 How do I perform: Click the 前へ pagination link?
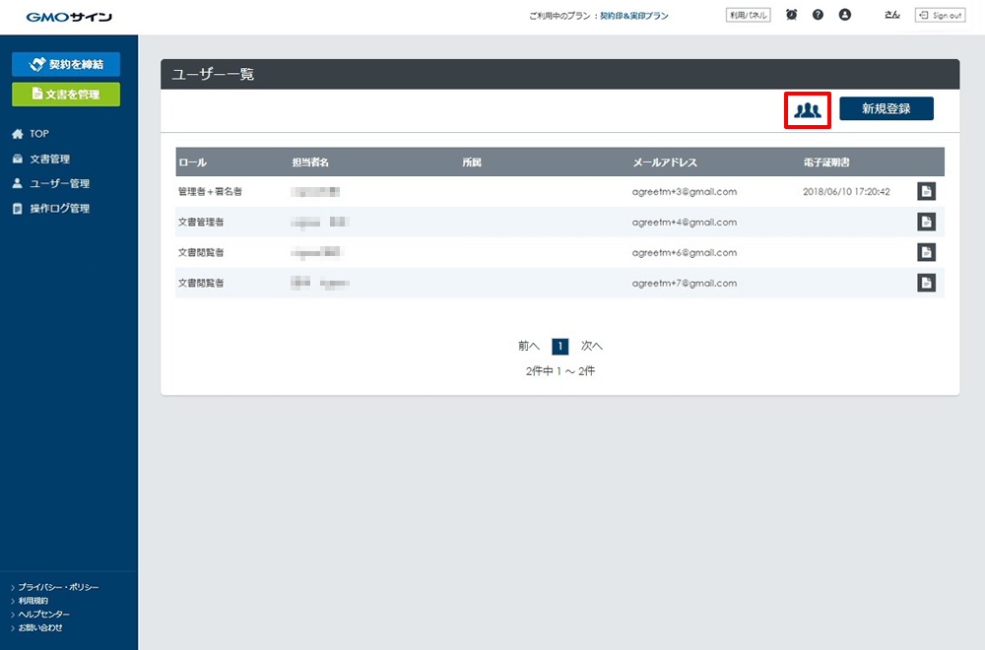529,346
